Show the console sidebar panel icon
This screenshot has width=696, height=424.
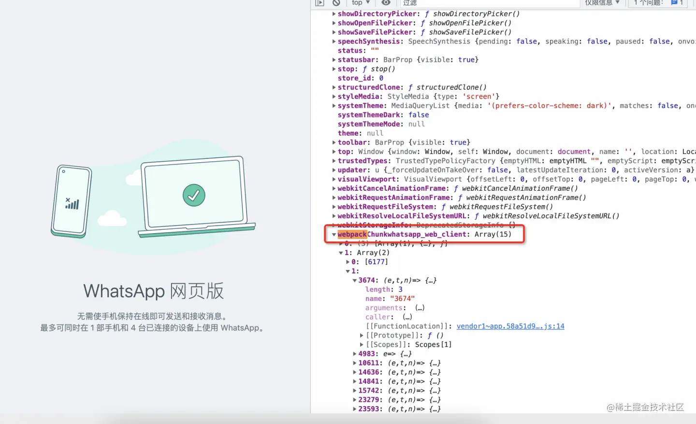319,3
